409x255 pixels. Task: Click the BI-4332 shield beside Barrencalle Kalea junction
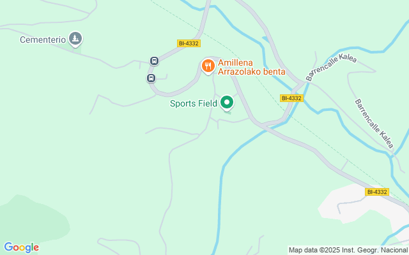291,98
